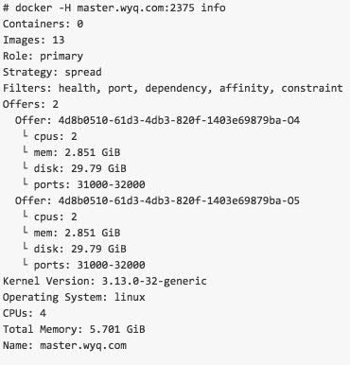Click the Total Memory: 5.701 GiB line
350x365 pixels.
pyautogui.click(x=74, y=329)
